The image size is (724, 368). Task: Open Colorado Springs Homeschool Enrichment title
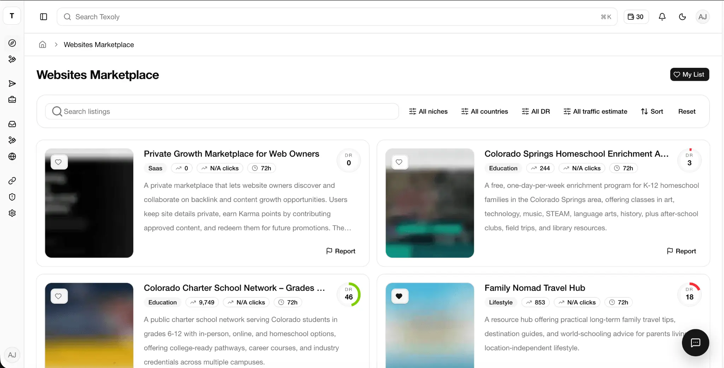pos(576,154)
